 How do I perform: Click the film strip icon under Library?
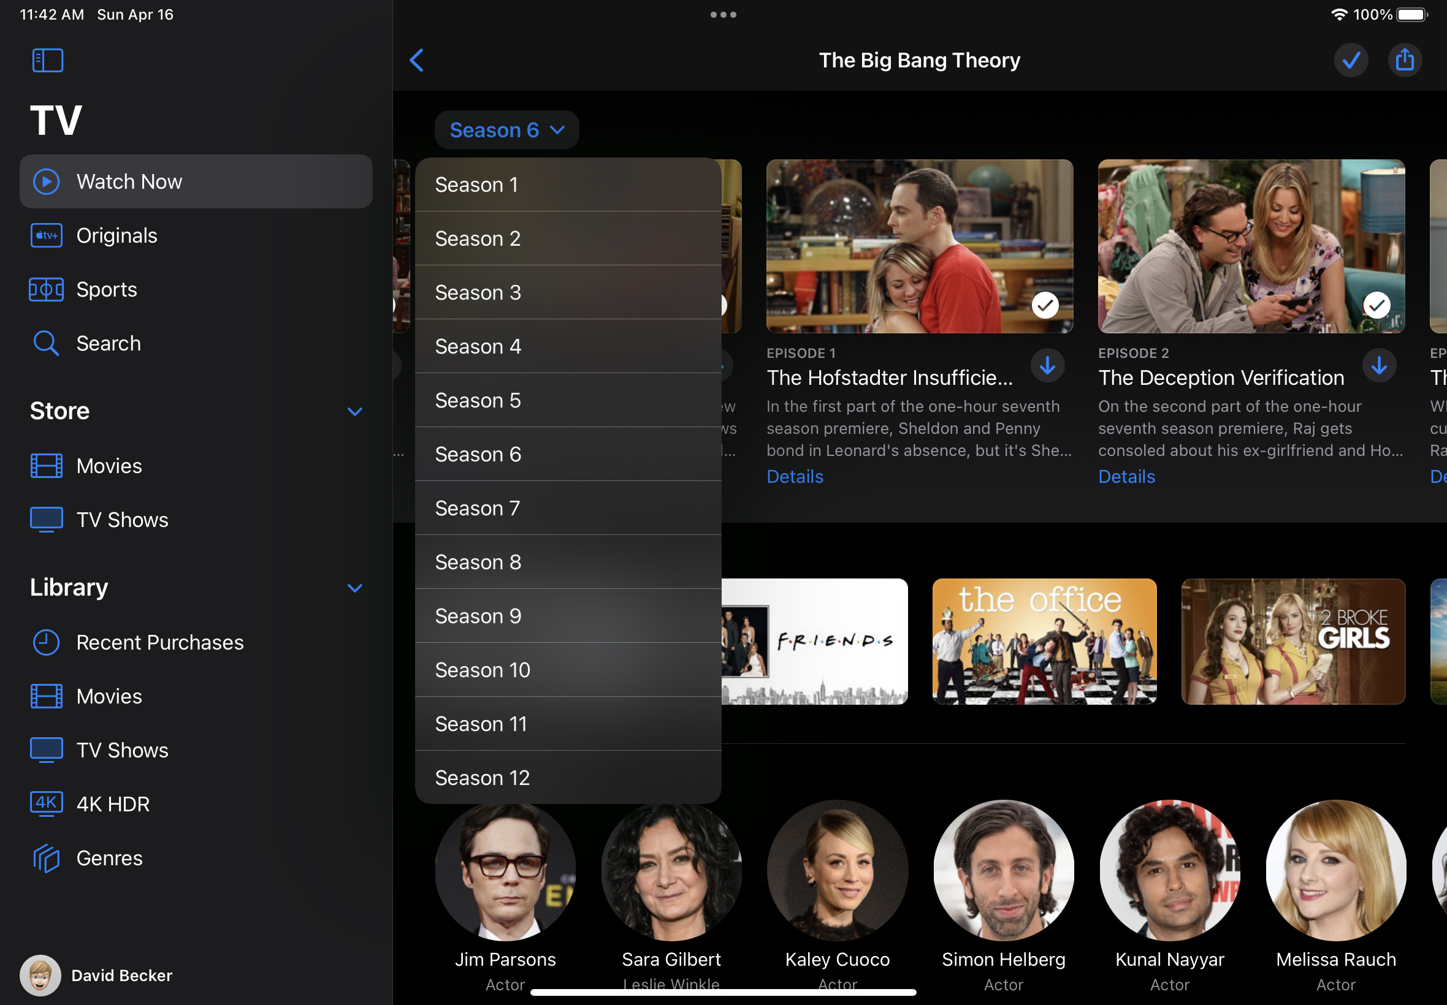coord(46,696)
